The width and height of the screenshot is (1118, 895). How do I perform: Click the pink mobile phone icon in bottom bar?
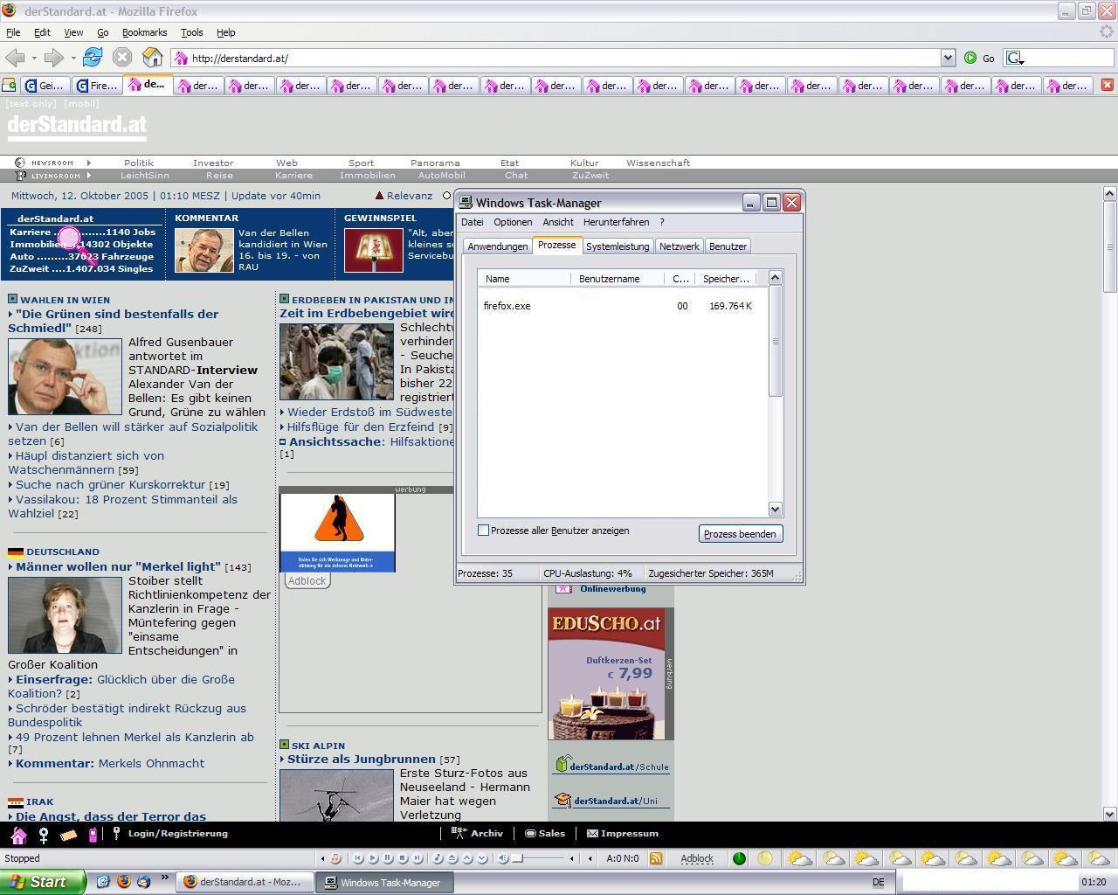tap(93, 835)
